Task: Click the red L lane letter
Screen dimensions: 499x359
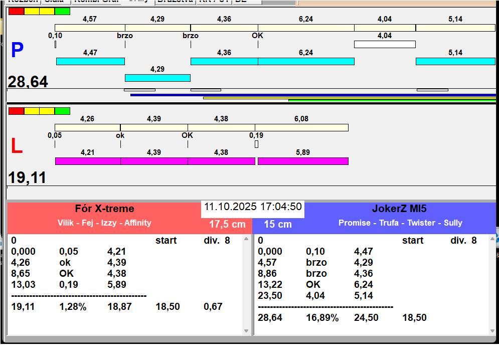Action: (x=17, y=146)
